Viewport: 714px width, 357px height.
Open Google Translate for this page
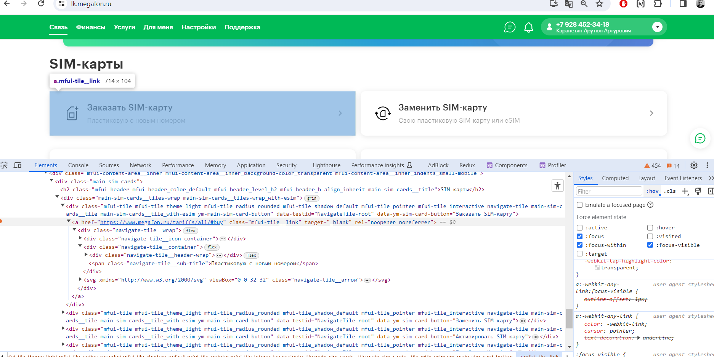(x=569, y=4)
